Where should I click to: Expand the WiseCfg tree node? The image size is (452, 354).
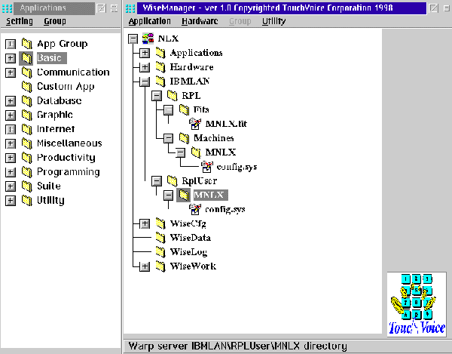click(x=145, y=223)
